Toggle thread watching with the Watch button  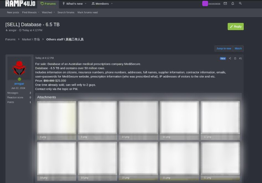[x=238, y=48]
